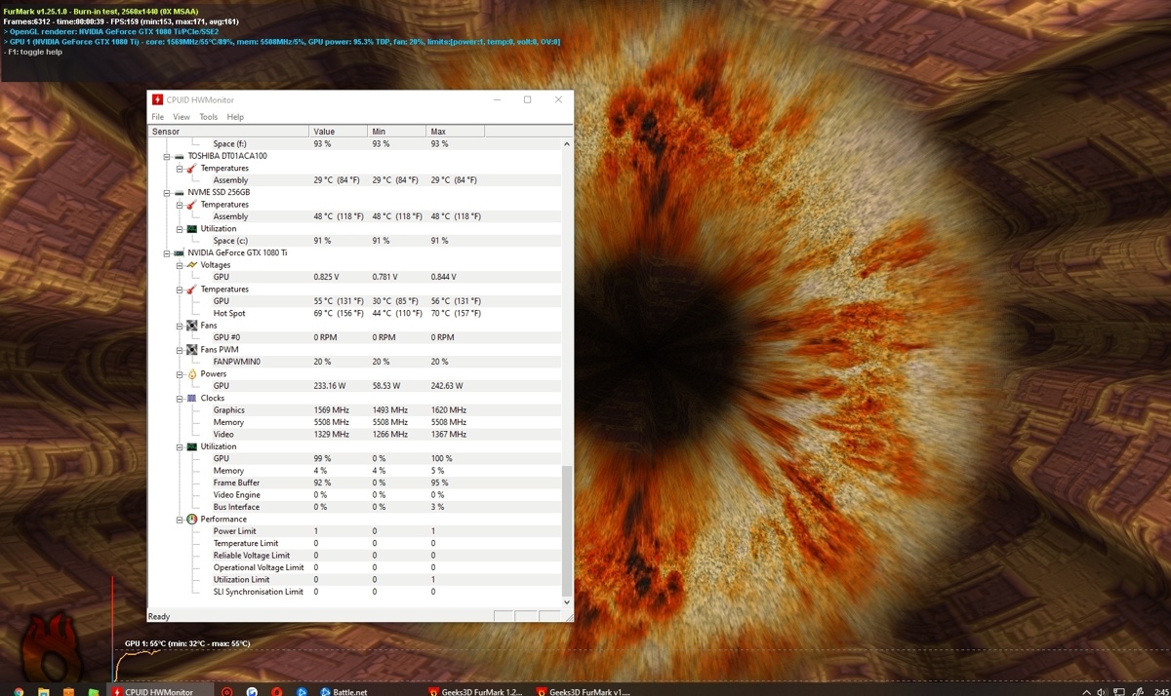This screenshot has height=696, width=1171.
Task: Click the TOSHIBA DT01ACA100 drive icon
Action: (x=180, y=156)
